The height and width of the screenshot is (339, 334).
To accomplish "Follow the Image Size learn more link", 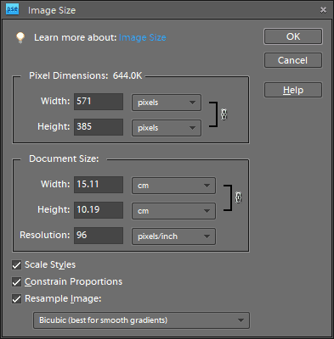I will (143, 37).
